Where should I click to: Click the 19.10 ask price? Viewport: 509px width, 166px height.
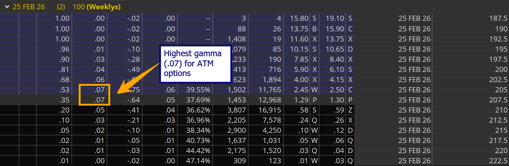335,18
